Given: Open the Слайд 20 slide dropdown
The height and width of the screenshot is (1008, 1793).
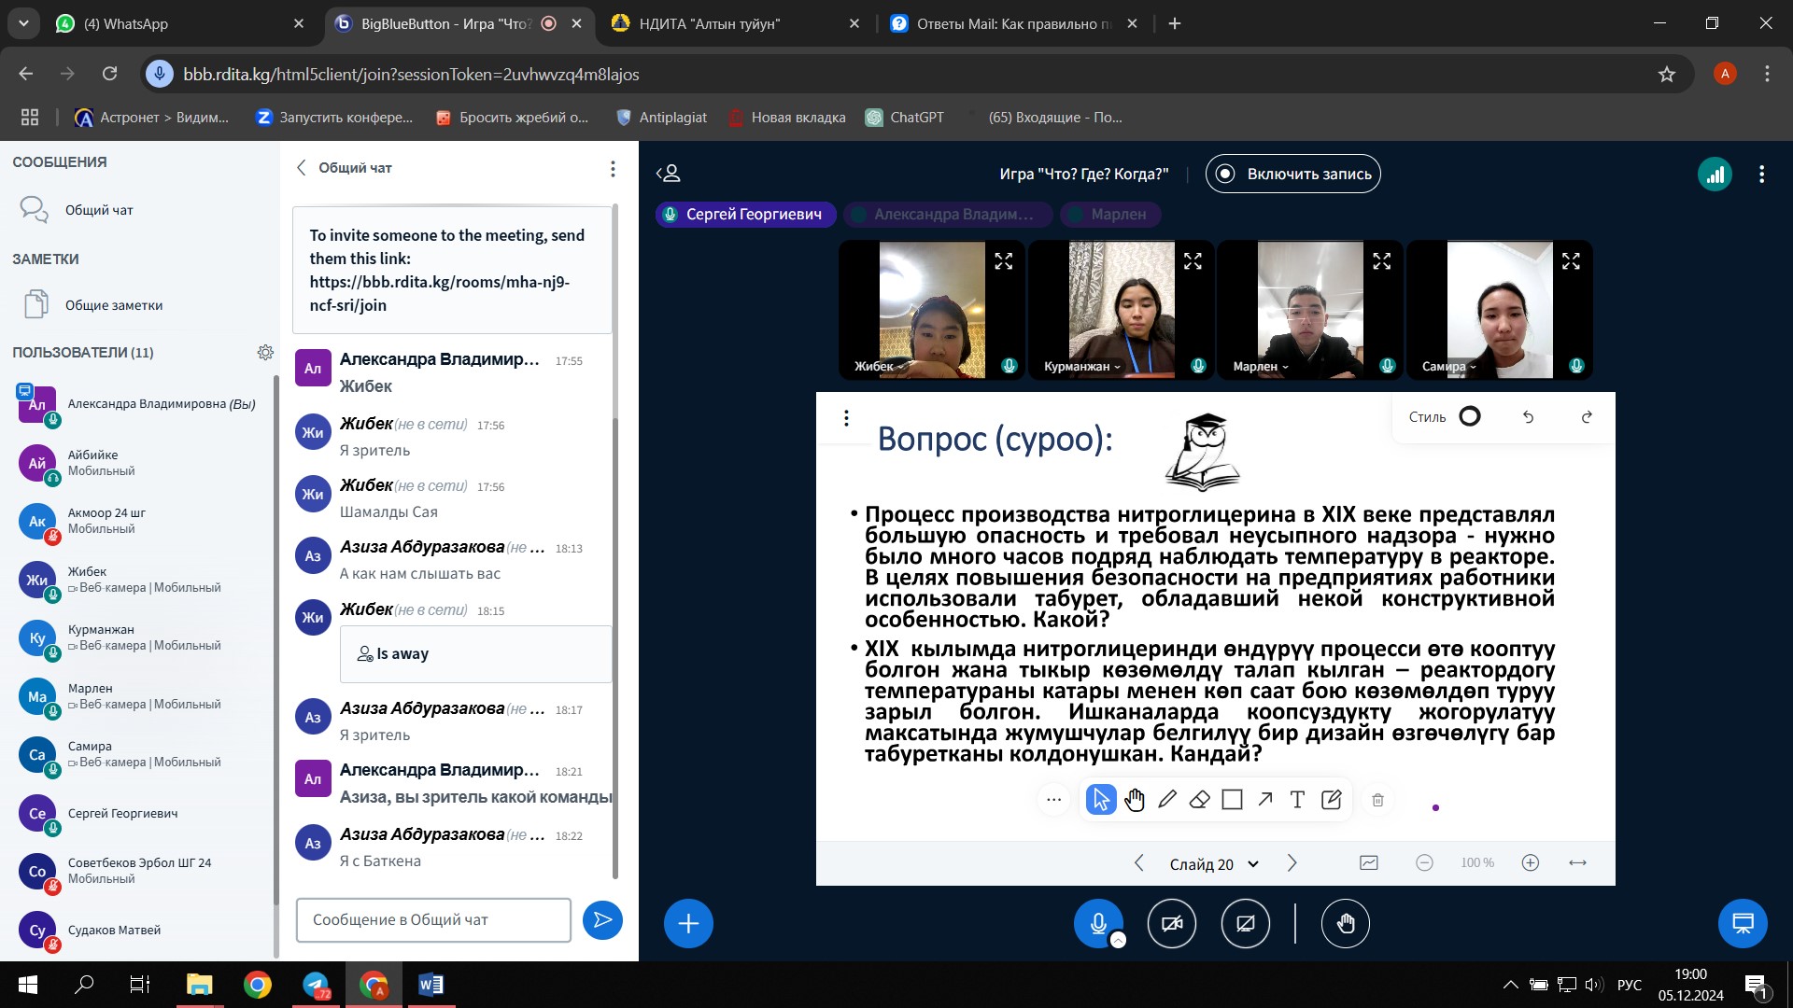Looking at the screenshot, I should [x=1214, y=864].
